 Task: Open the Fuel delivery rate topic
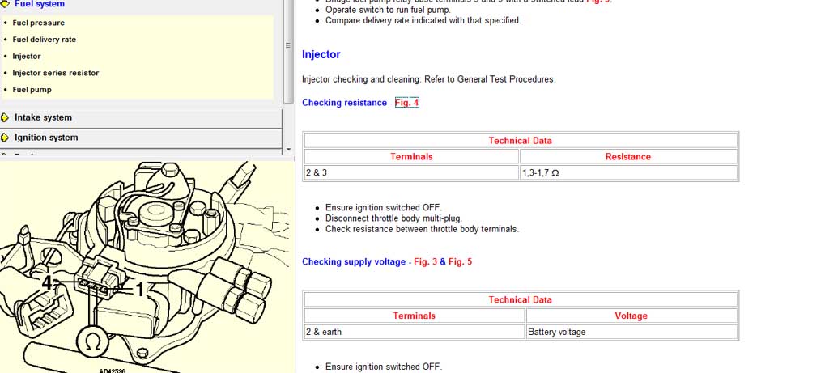[44, 40]
